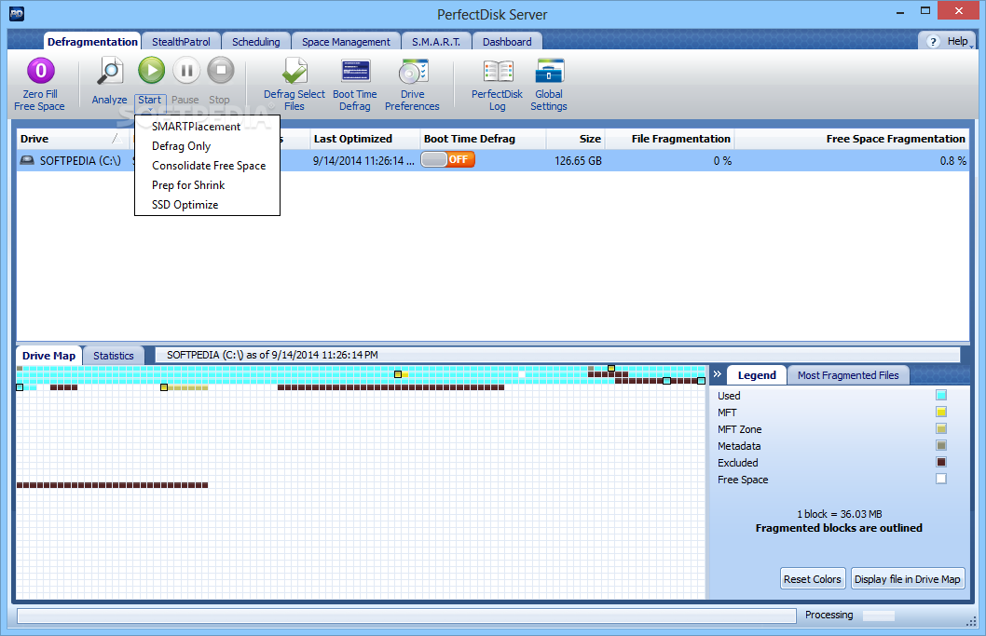The height and width of the screenshot is (636, 986).
Task: Click the Free Space white swatch
Action: click(x=940, y=479)
